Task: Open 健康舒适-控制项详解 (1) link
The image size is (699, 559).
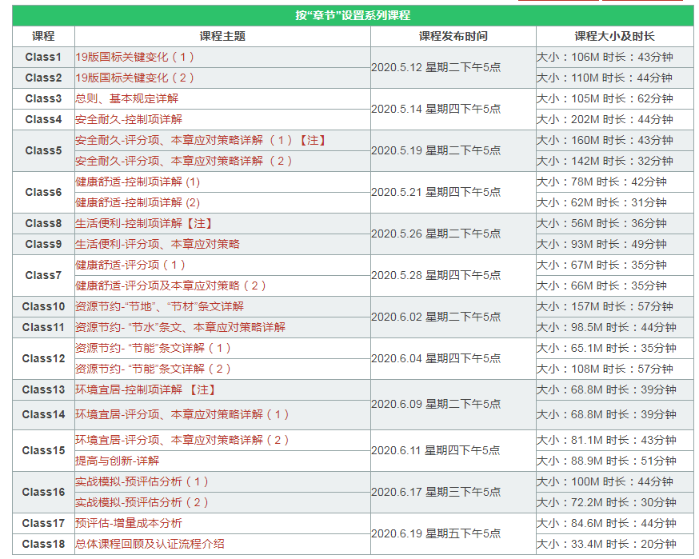Action: pos(138,182)
